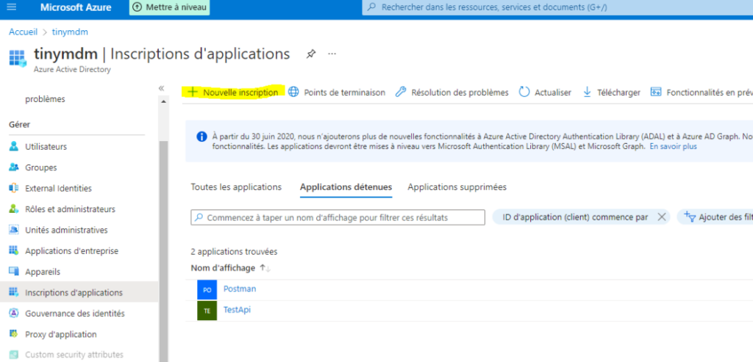Screen dimensions: 753x362
Task: Click the green TE app icon
Action: 207,311
